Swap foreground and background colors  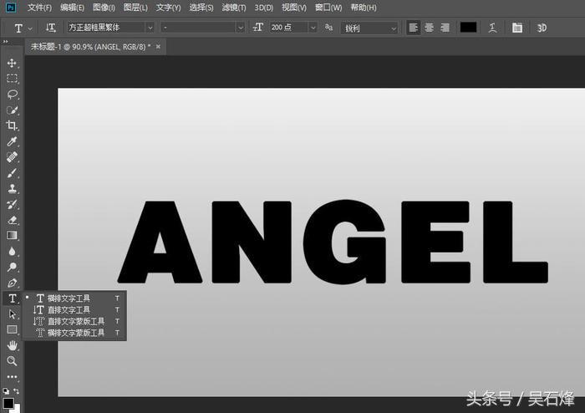coord(17,391)
